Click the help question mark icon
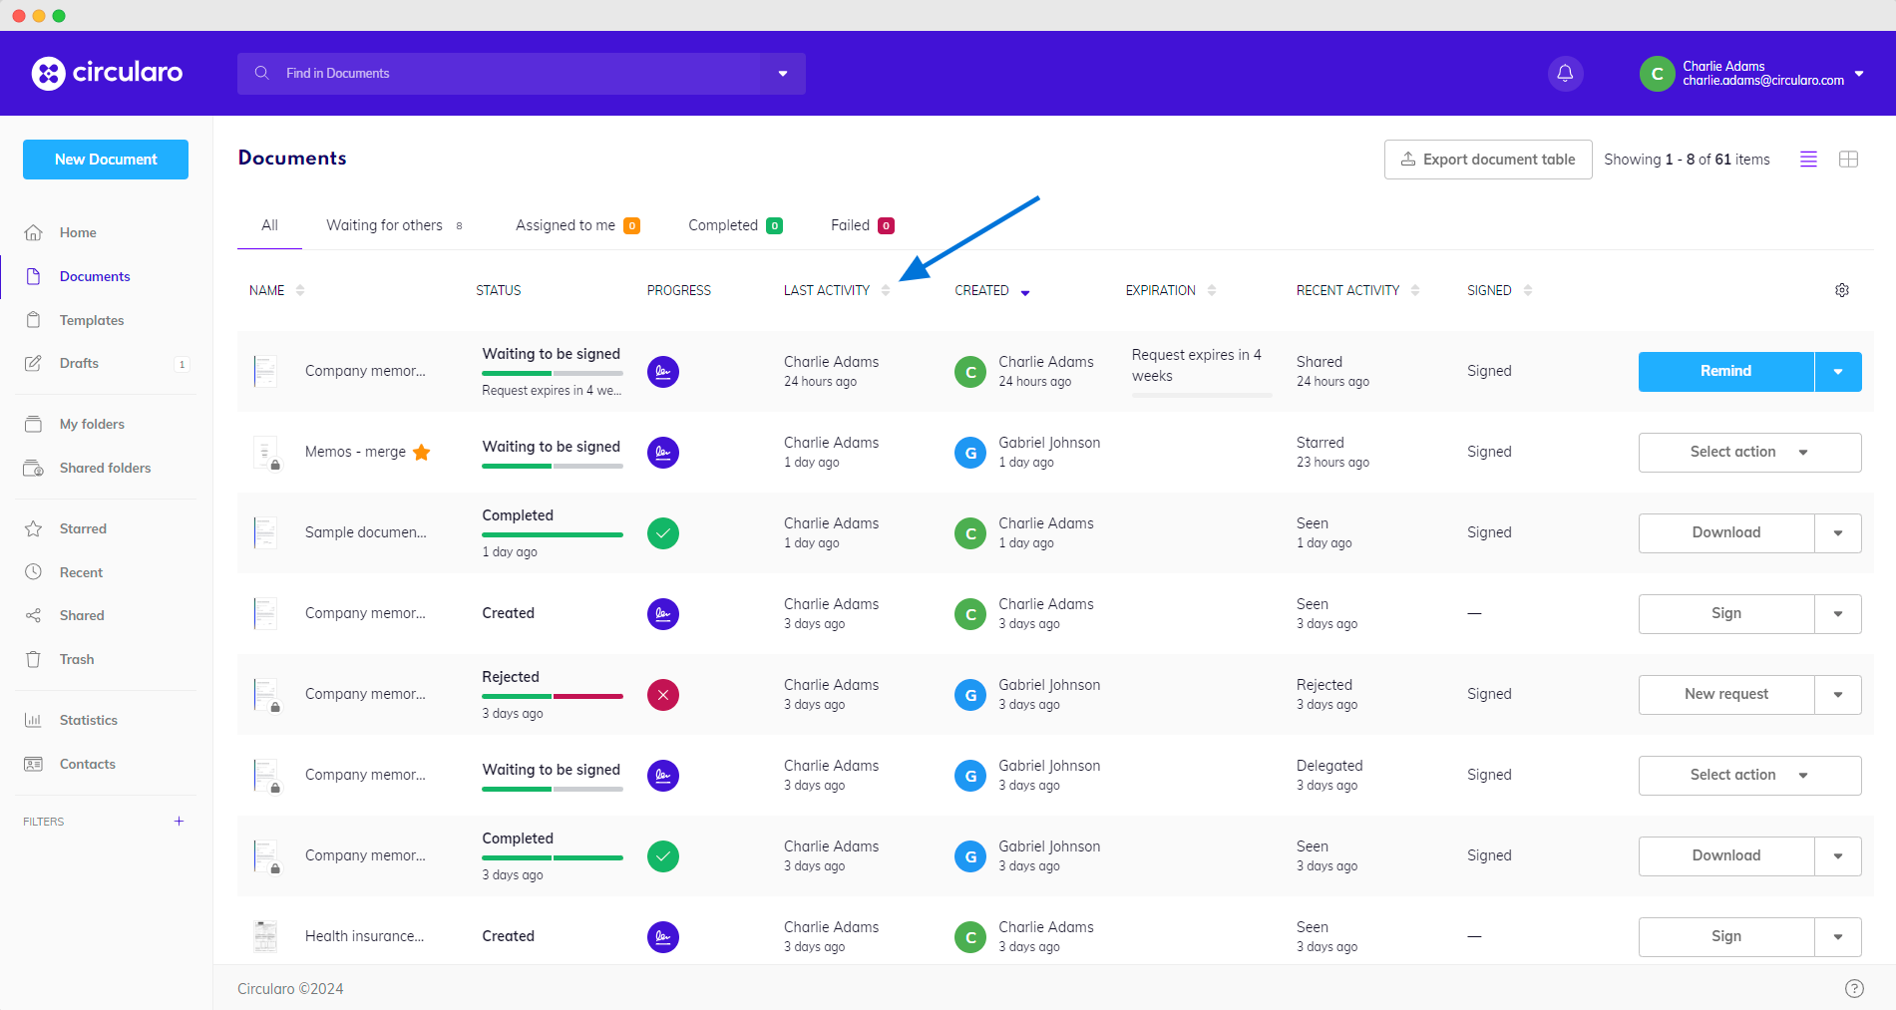 (x=1854, y=988)
